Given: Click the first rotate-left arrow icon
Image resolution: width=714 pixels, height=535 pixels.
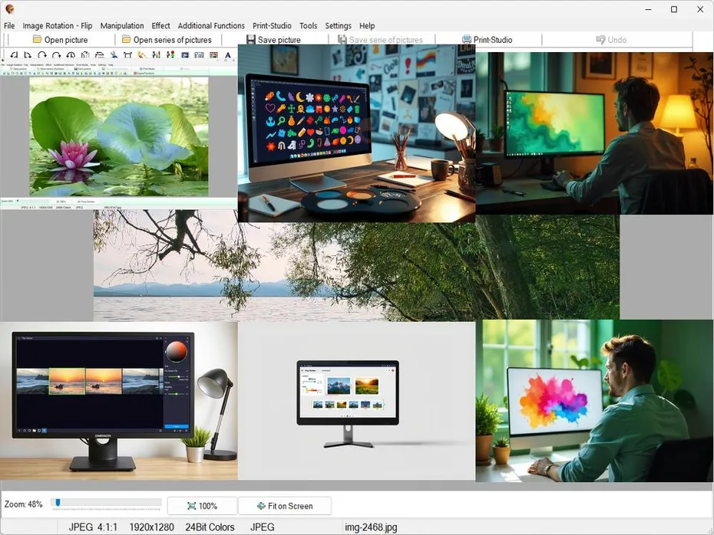Looking at the screenshot, I should (13, 55).
